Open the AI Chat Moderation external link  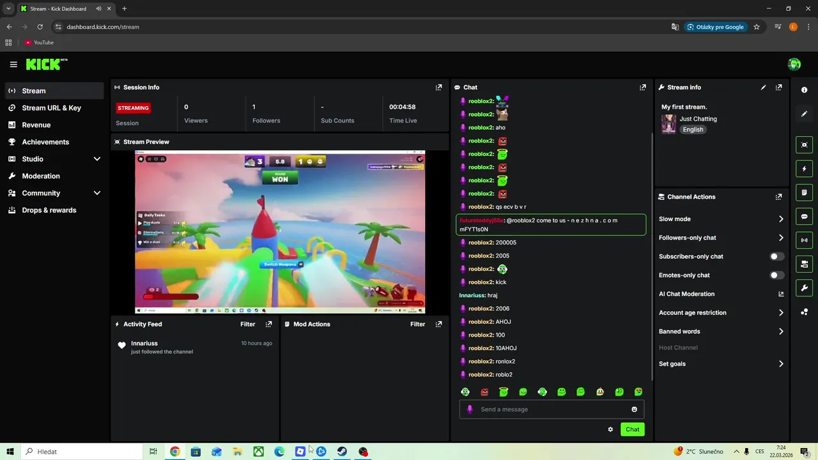pyautogui.click(x=780, y=294)
